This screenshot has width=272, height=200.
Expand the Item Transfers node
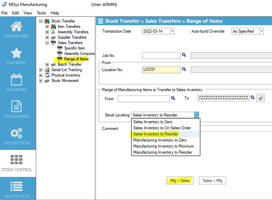point(47,27)
